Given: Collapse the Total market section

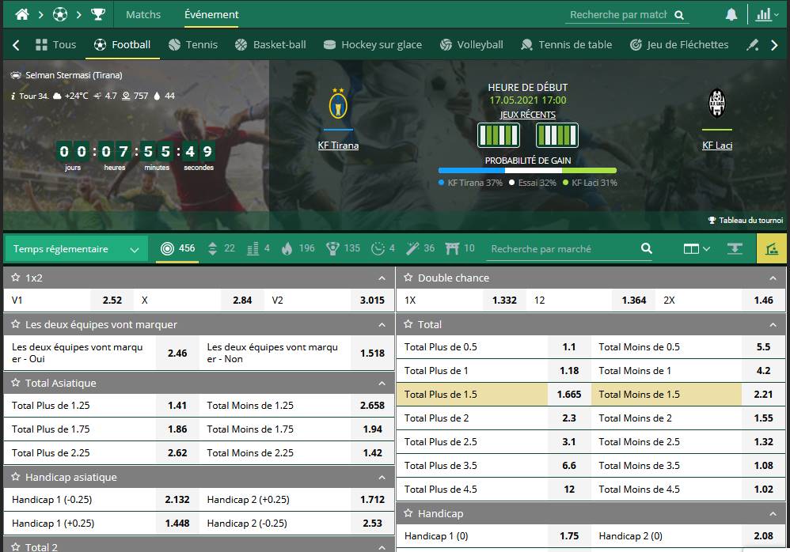Looking at the screenshot, I should 773,324.
